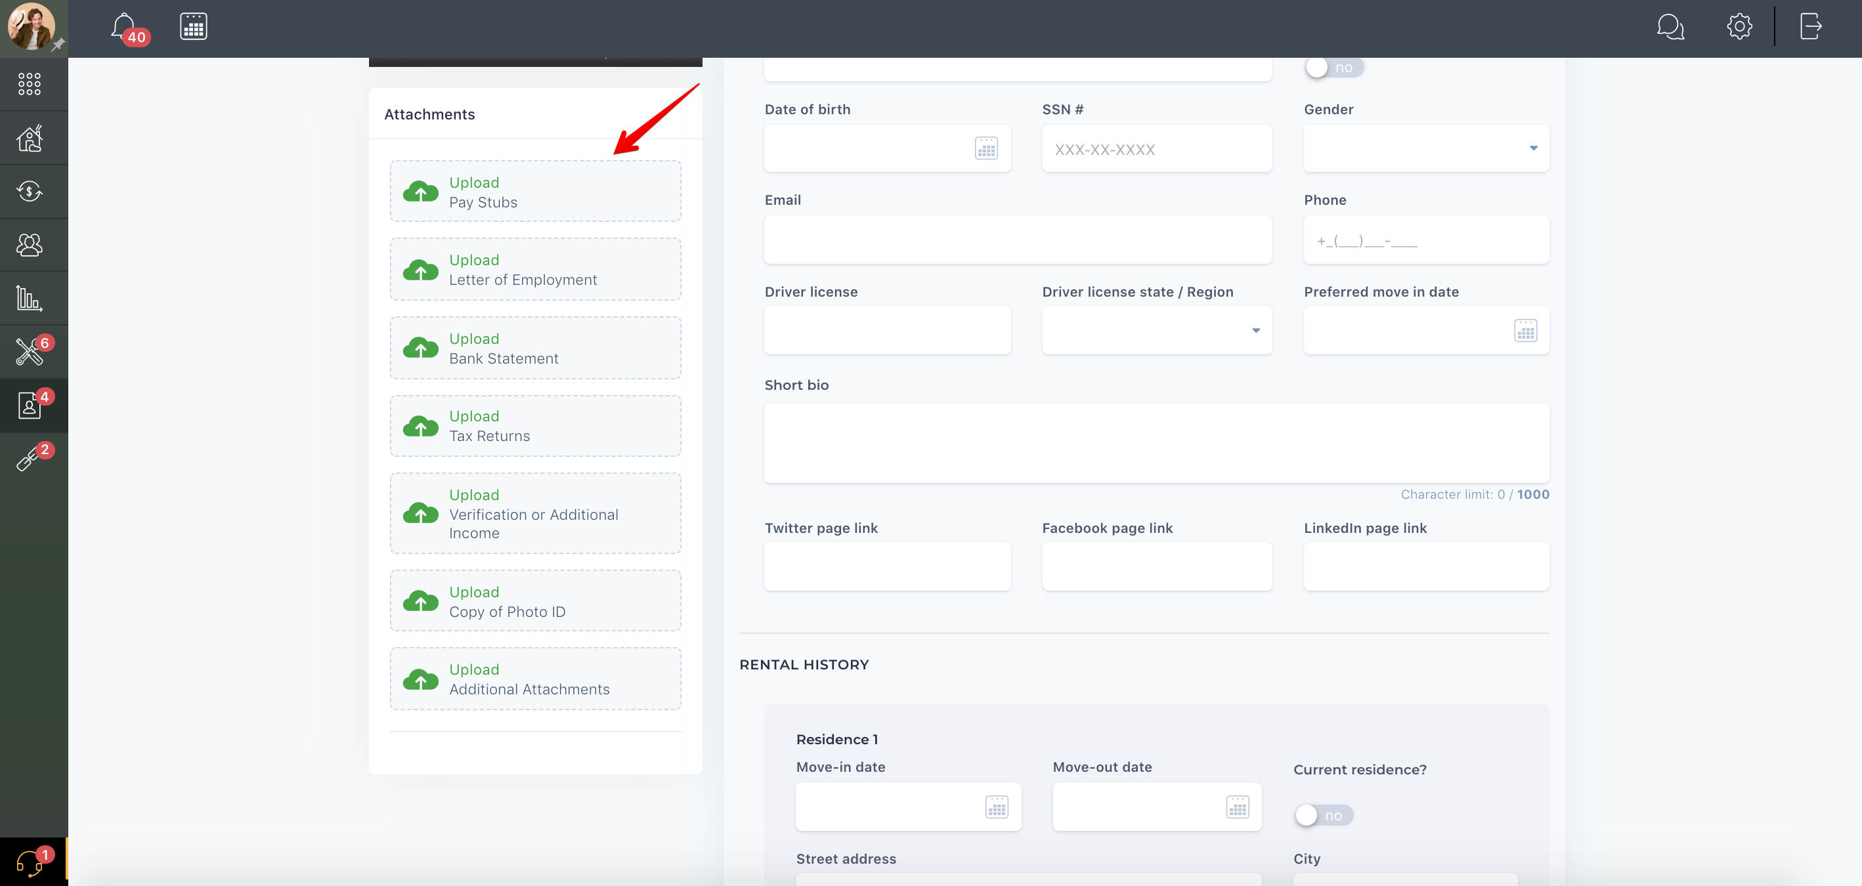Focus the Date of birth input field
The width and height of the screenshot is (1862, 886).
coord(887,148)
